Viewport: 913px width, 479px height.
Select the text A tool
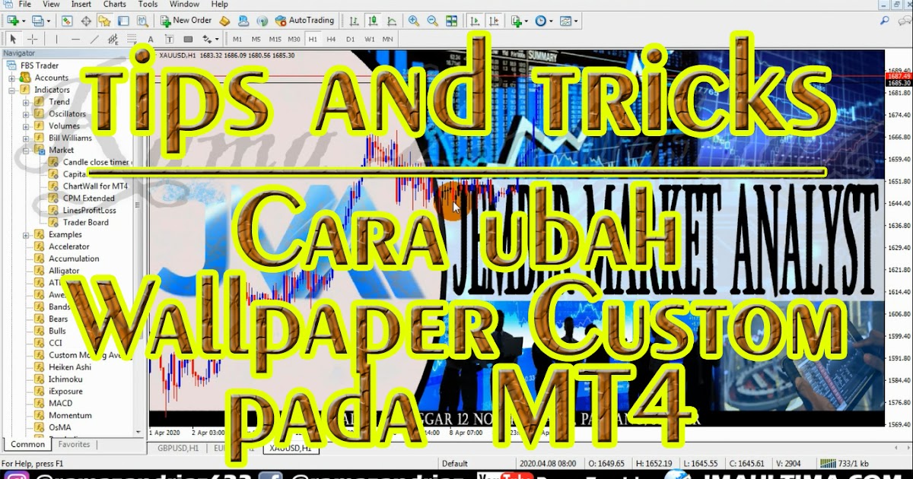pos(150,39)
